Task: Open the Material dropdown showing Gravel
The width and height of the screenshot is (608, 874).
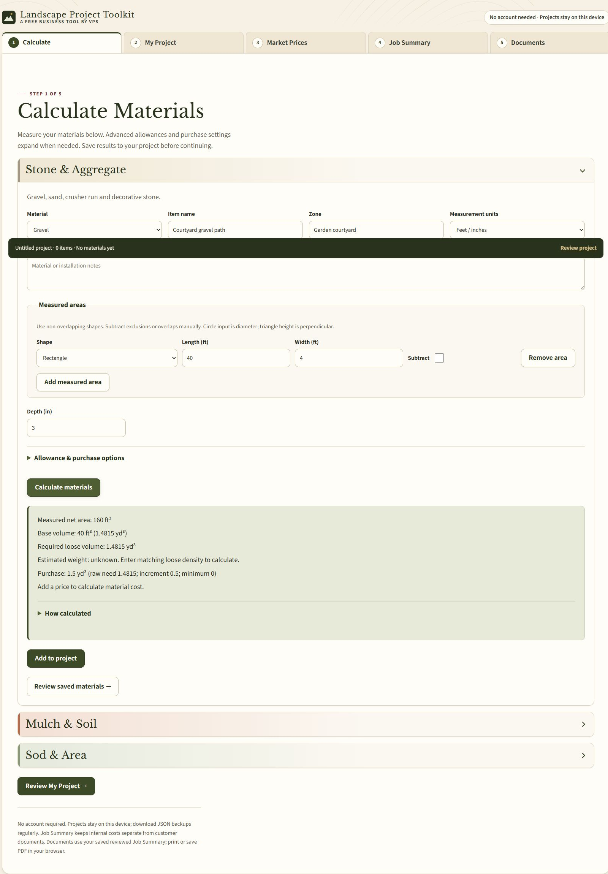Action: 94,230
